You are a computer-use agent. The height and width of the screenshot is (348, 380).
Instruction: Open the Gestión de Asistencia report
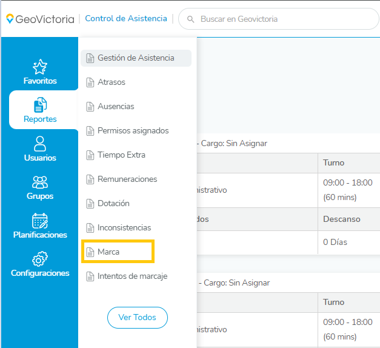tap(136, 58)
